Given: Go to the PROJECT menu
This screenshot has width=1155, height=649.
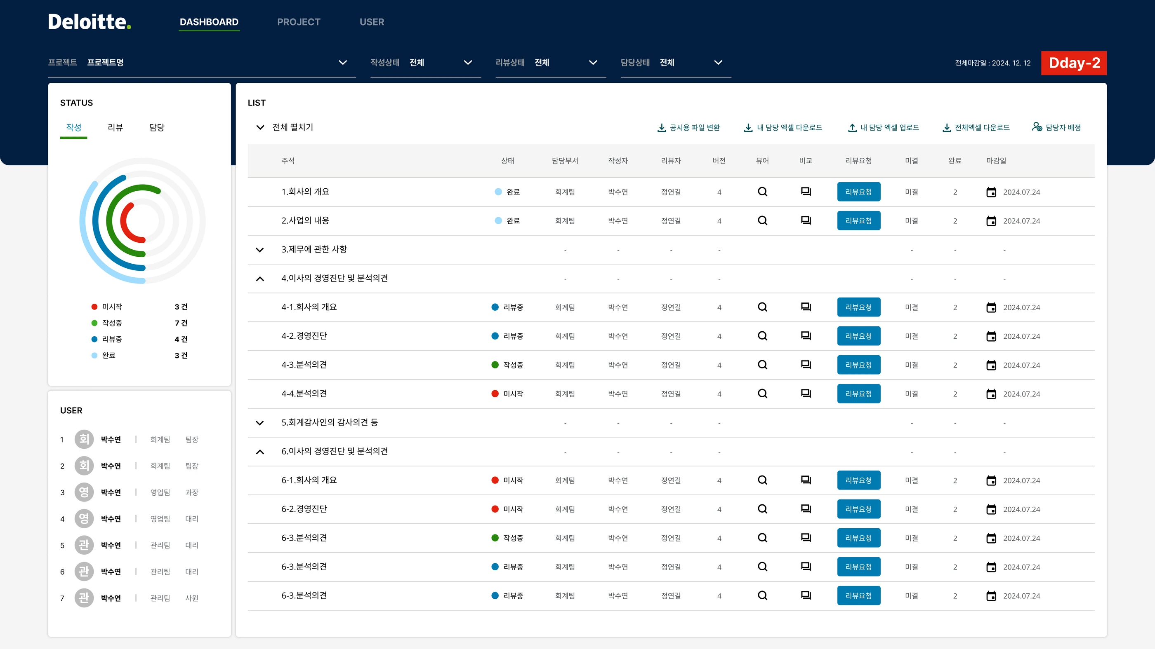Looking at the screenshot, I should [299, 22].
